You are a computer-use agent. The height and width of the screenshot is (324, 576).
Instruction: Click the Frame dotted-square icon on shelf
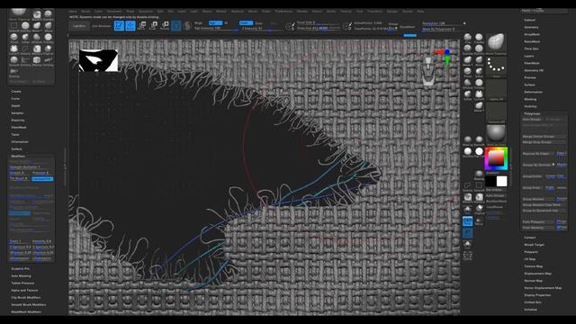468,255
